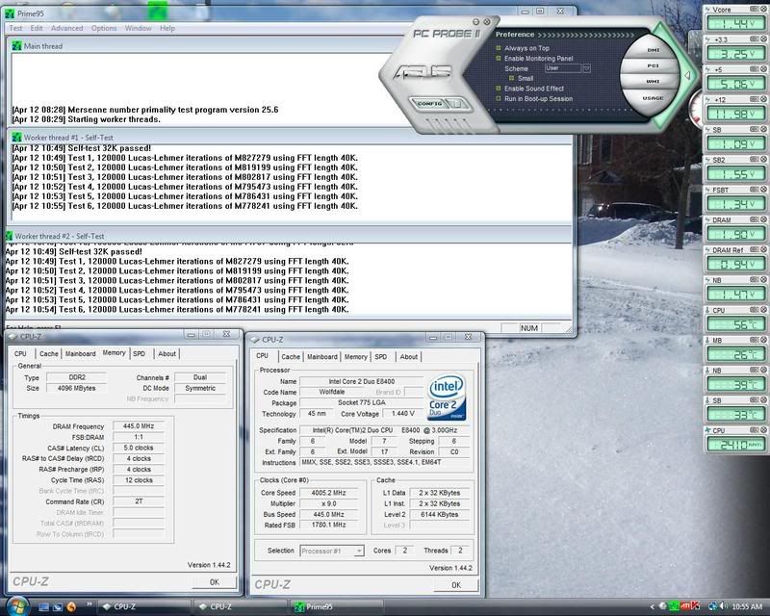Click the CONFIG button in PC Probe II
The height and width of the screenshot is (616, 770).
(x=429, y=104)
